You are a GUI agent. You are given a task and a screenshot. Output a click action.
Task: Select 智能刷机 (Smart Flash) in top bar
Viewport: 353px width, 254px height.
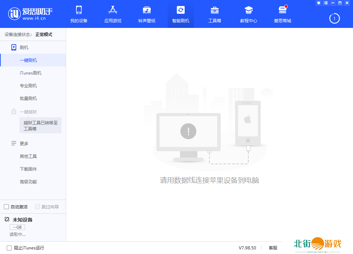[180, 14]
